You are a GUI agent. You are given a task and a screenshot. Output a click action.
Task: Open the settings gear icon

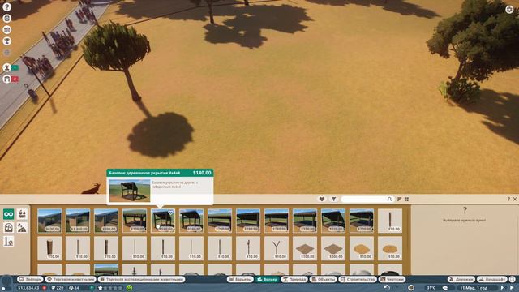509,9
